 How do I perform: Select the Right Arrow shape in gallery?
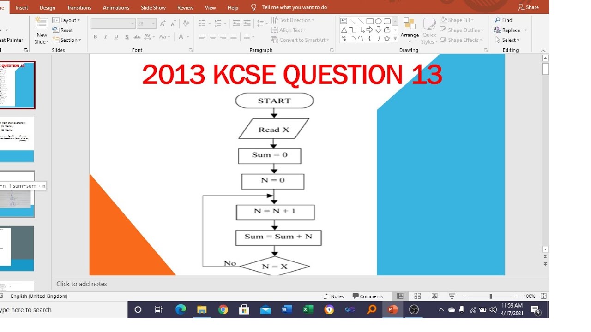(369, 30)
